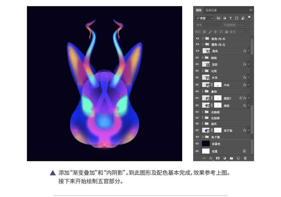Hide the 鹿角-内-左 group
281x197 pixels.
[197, 44]
